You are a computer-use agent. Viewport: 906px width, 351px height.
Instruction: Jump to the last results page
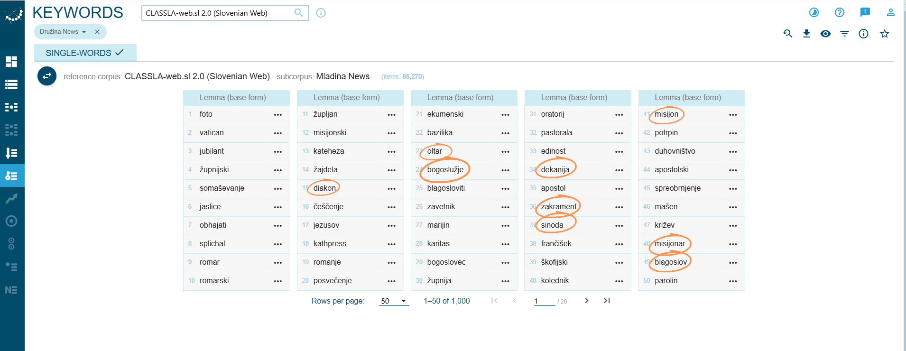click(607, 300)
